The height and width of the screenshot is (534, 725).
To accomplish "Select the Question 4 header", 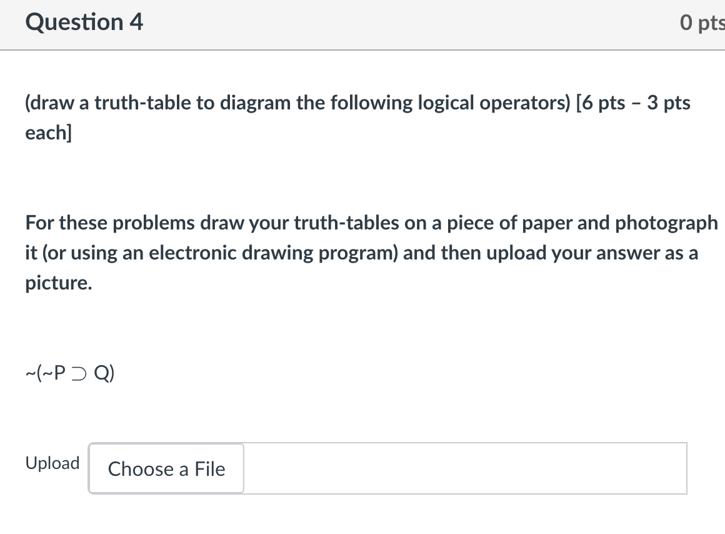I will point(84,22).
